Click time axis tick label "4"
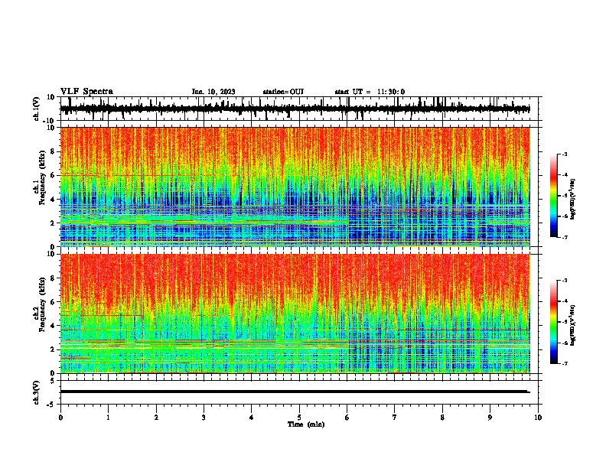606x468 pixels. click(x=252, y=418)
